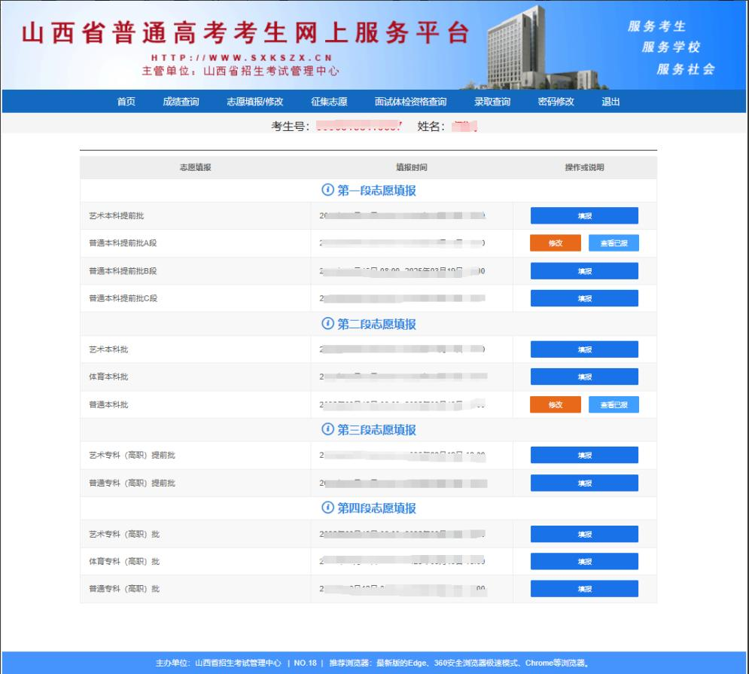Click 填报 for 普通专科（高职）批
The height and width of the screenshot is (674, 749).
[584, 588]
